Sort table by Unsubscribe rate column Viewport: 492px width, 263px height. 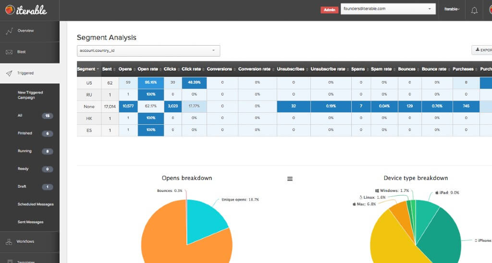(331, 69)
